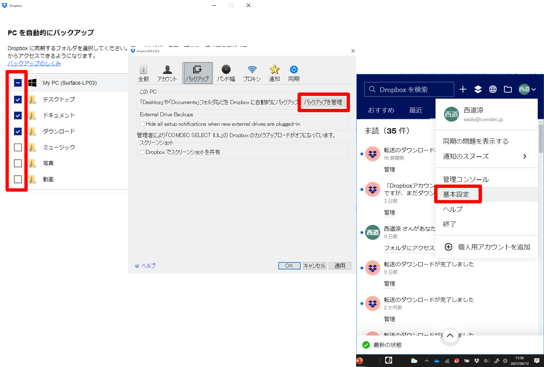
Task: Open the プロキシ Wi-Fi icon tab
Action: pos(252,73)
